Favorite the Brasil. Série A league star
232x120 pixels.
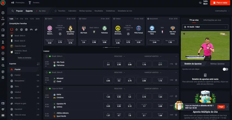[47, 56]
